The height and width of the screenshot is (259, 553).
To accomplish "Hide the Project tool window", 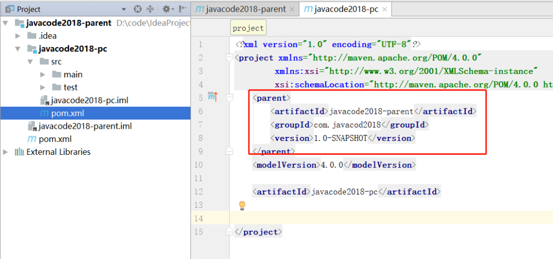I will (183, 9).
